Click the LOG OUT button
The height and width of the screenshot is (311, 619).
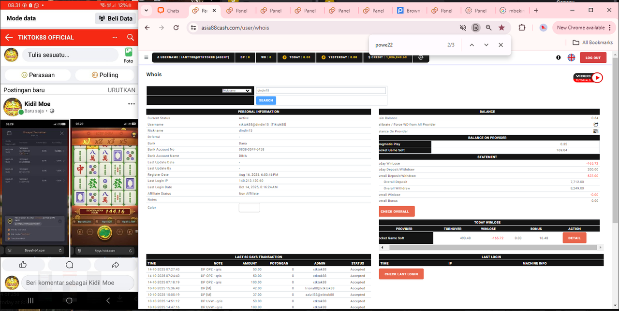click(593, 57)
